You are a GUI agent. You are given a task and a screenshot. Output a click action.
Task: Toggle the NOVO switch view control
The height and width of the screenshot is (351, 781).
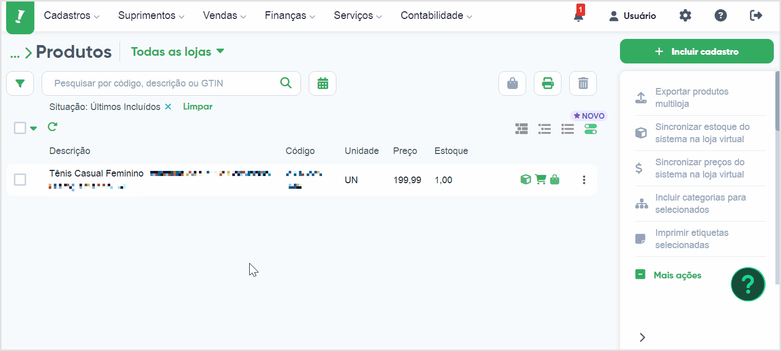tap(591, 129)
